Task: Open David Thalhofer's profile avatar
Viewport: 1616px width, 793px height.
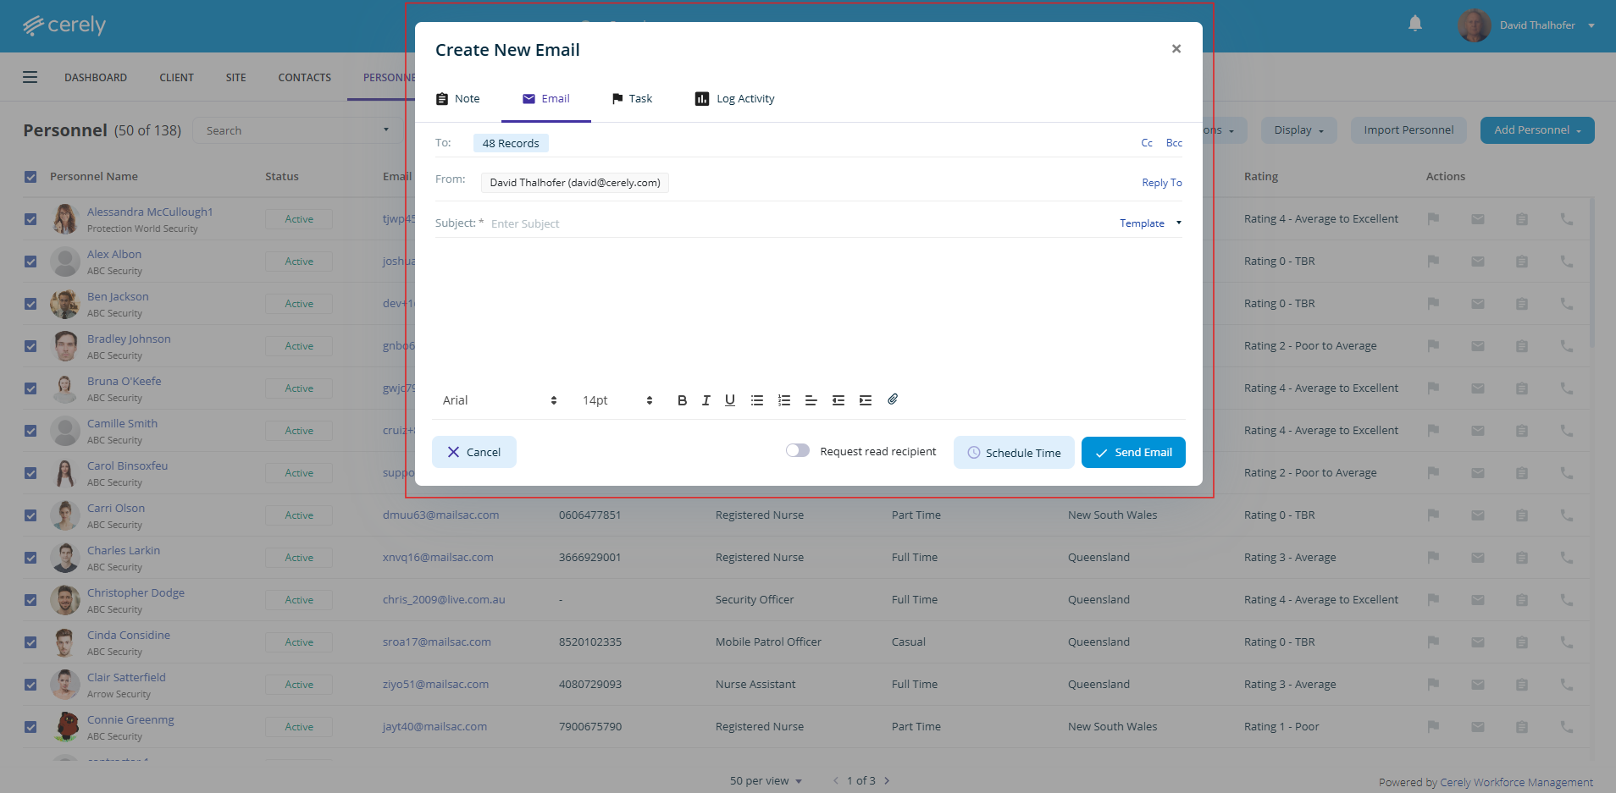Action: tap(1475, 25)
